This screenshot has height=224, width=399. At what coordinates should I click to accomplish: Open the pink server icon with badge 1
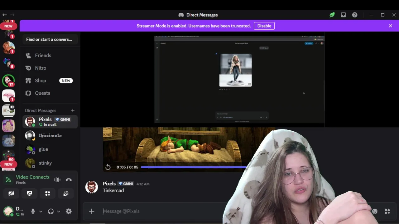coord(8,96)
